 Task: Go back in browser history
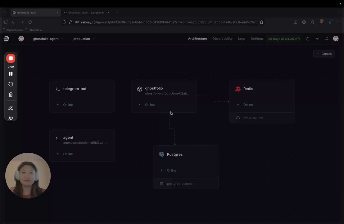coord(14,22)
